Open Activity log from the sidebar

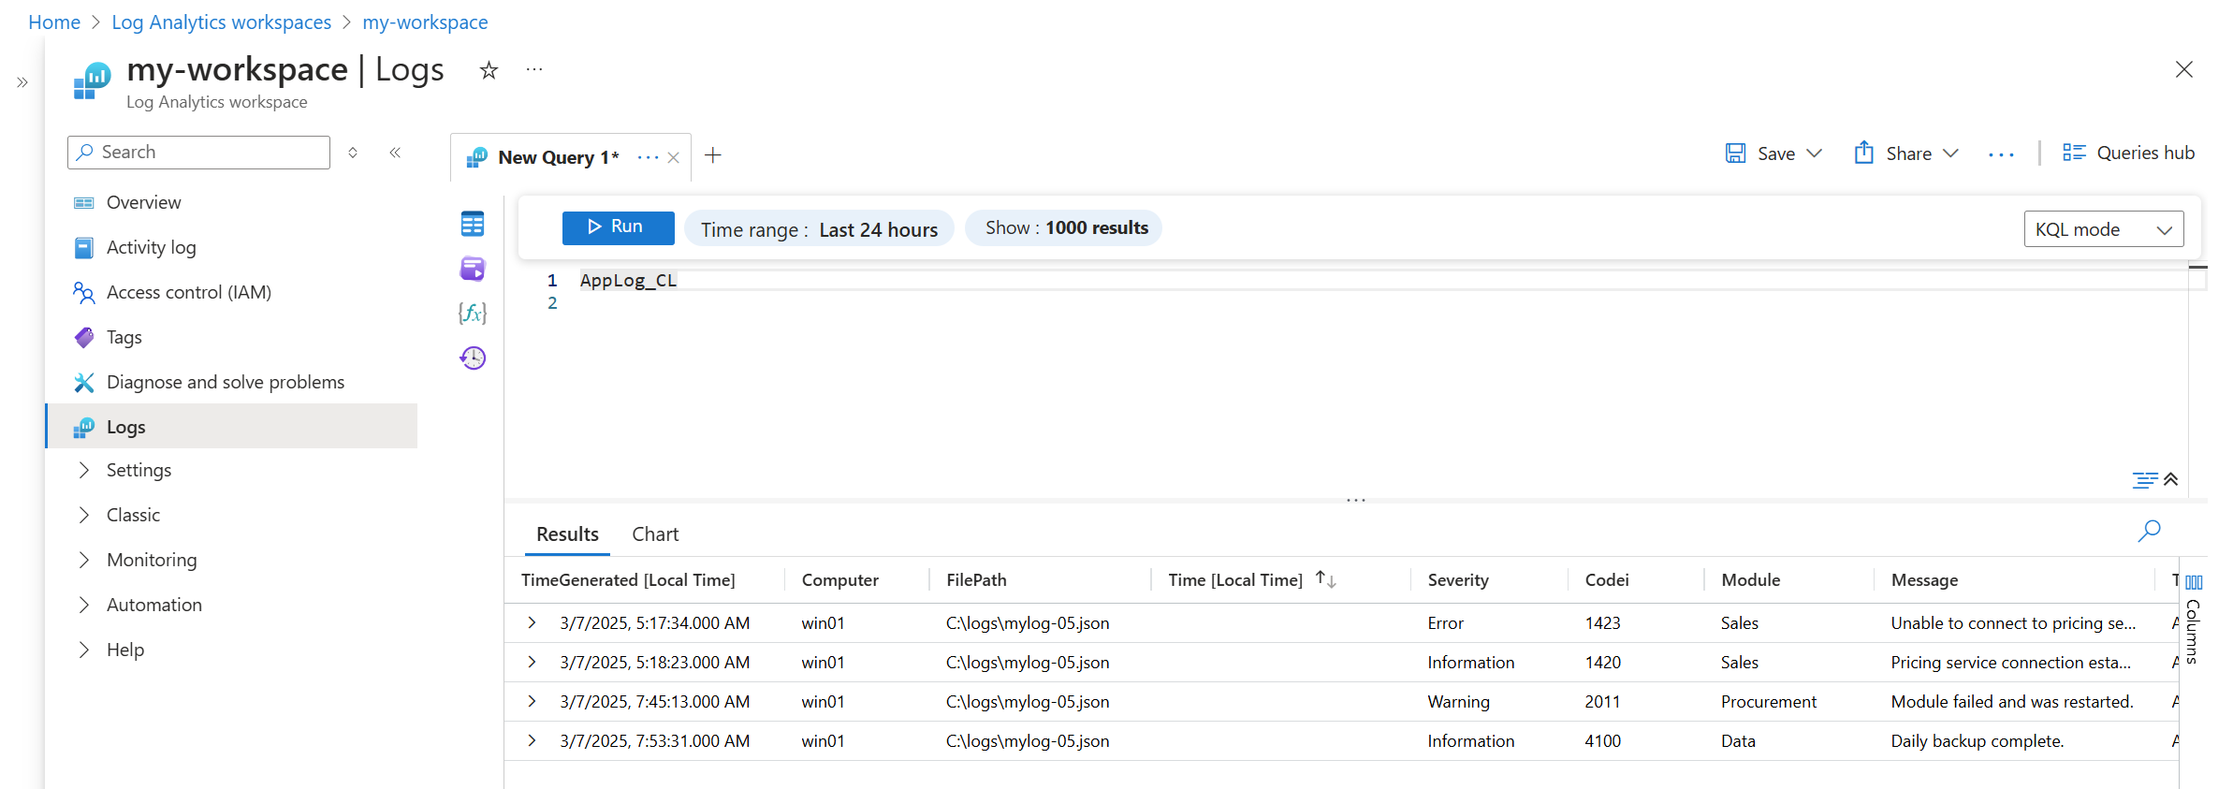click(x=151, y=247)
